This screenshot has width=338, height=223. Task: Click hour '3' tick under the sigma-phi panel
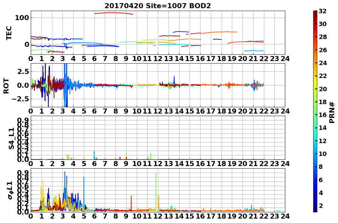coord(63,216)
